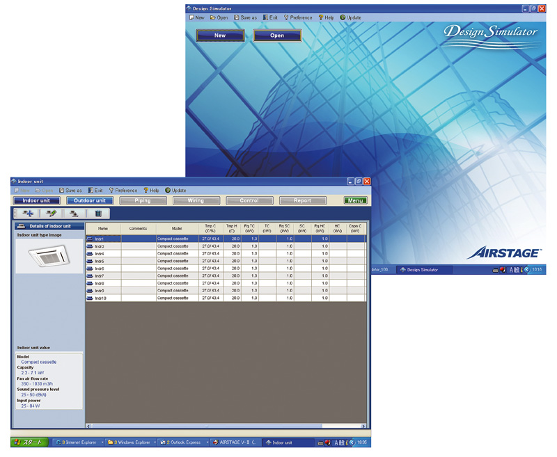Switch to the Wiring tab
Screen dimensions: 557x457
[x=196, y=200]
